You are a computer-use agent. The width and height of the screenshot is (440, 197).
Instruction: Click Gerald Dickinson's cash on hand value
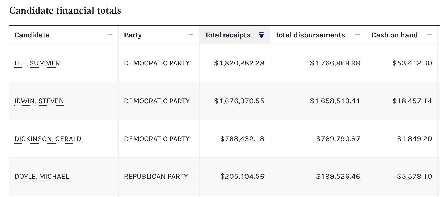(414, 139)
